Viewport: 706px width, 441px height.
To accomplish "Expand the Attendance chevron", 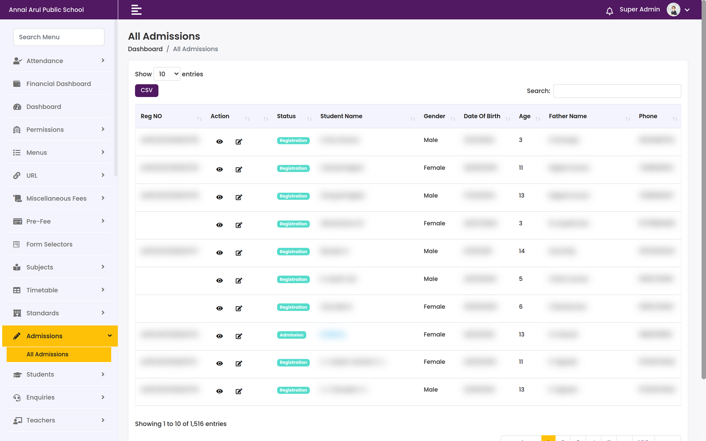I will click(103, 60).
